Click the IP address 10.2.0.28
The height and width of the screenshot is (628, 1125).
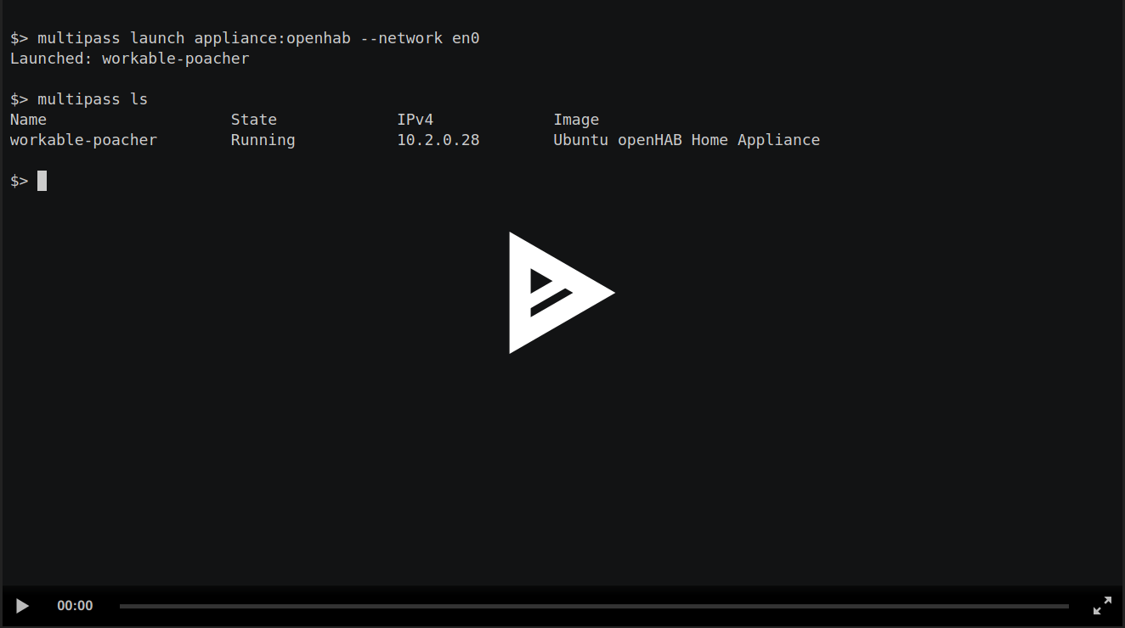click(438, 140)
